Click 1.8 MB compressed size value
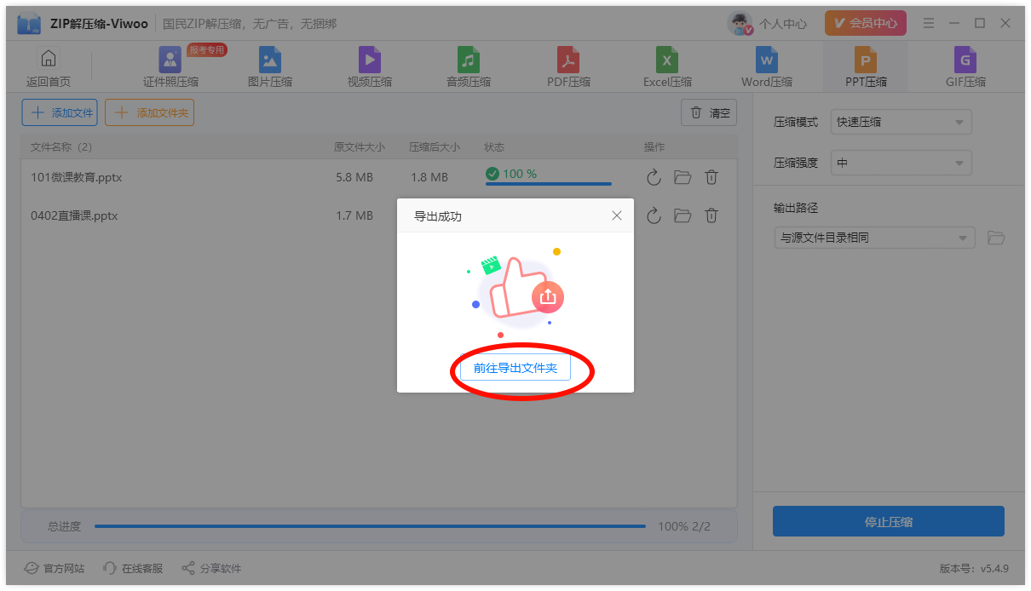Image resolution: width=1031 pixels, height=591 pixels. click(429, 177)
